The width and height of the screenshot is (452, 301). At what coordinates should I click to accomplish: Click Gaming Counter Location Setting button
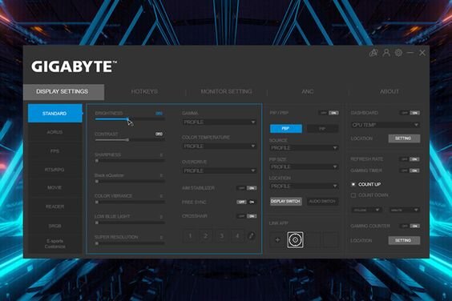click(x=404, y=240)
